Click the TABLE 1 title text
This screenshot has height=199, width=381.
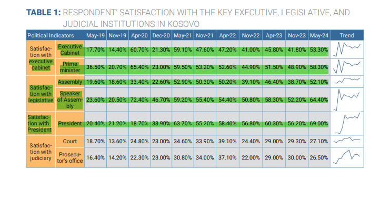coord(43,13)
